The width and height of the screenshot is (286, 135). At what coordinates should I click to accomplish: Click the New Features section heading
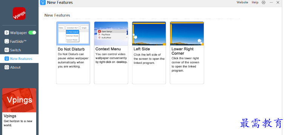pyautogui.click(x=57, y=15)
